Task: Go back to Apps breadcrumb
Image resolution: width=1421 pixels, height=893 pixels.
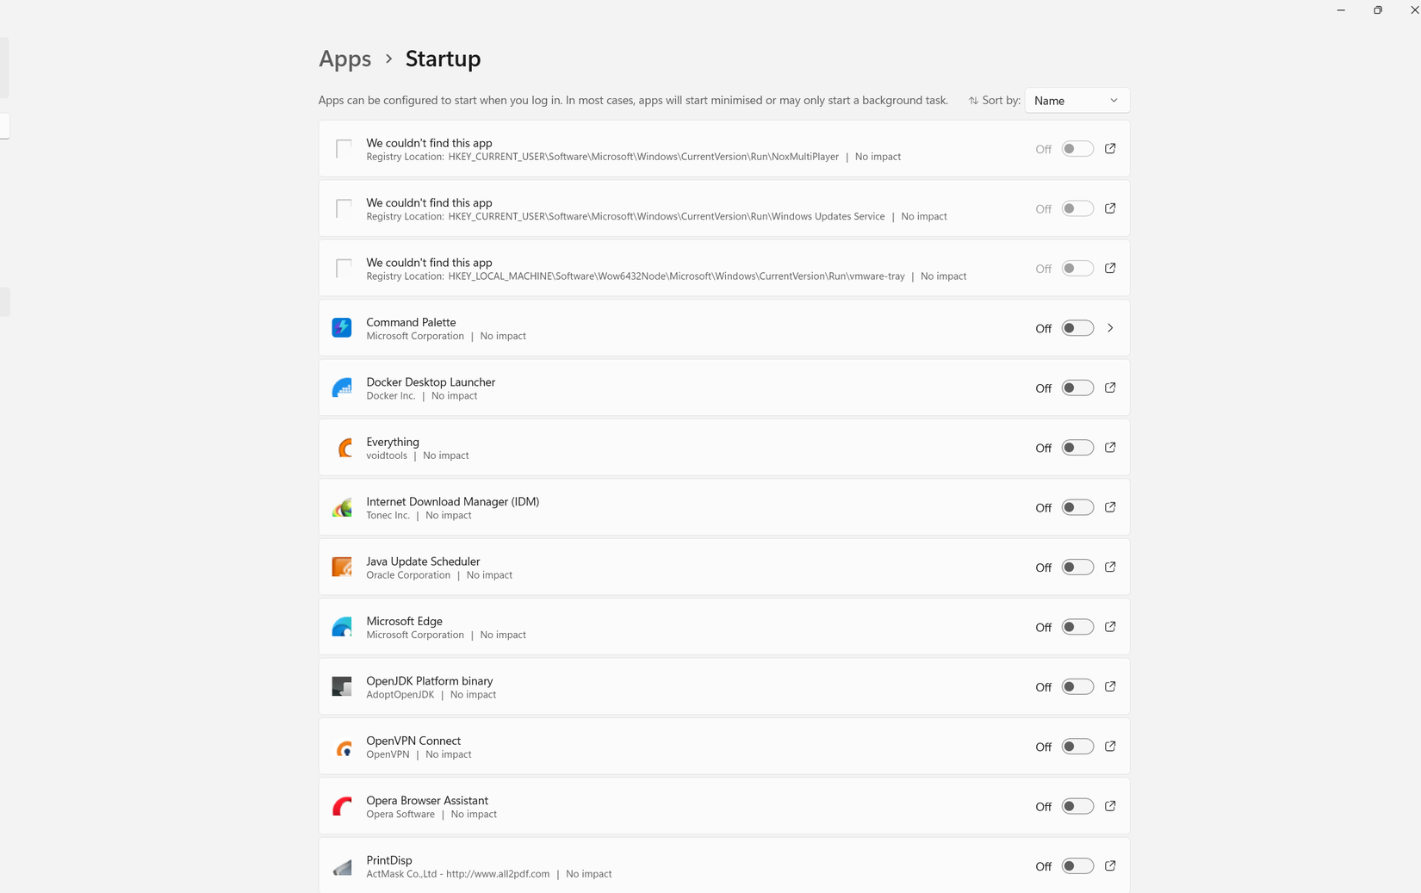Action: pos(344,59)
